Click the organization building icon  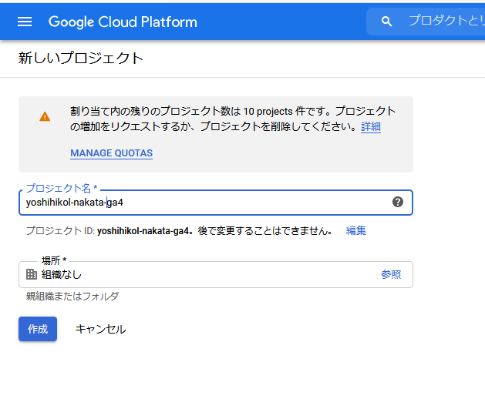click(32, 274)
